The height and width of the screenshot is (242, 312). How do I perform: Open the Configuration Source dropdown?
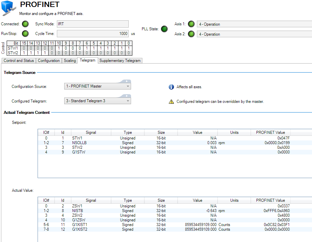click(x=97, y=86)
